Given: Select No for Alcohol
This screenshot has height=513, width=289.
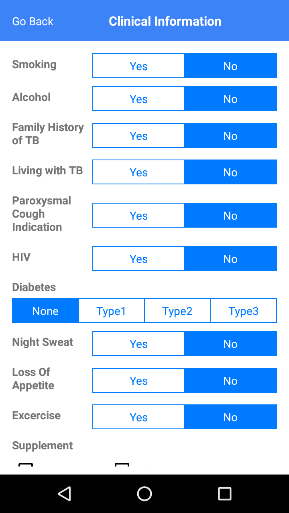Looking at the screenshot, I should point(230,99).
